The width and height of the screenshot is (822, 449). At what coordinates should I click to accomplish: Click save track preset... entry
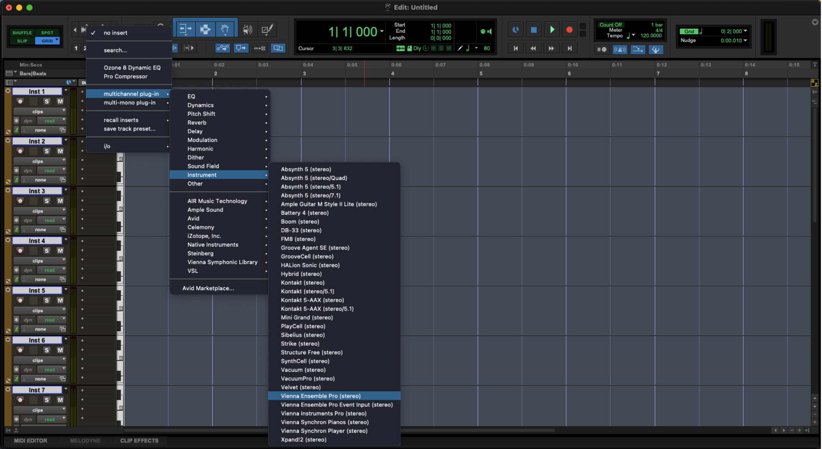129,129
